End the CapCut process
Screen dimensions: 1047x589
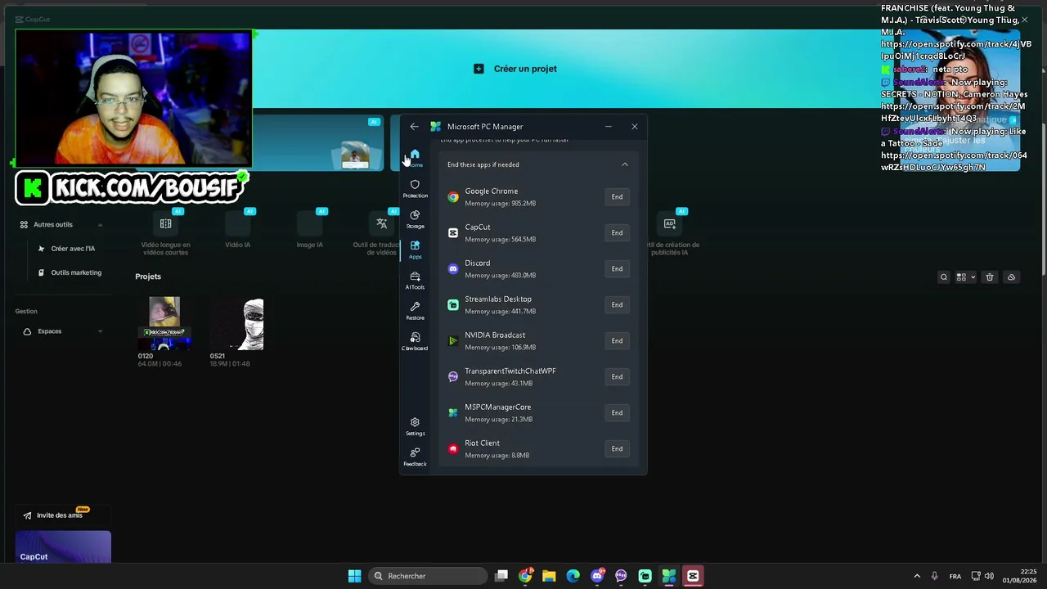[x=617, y=233]
